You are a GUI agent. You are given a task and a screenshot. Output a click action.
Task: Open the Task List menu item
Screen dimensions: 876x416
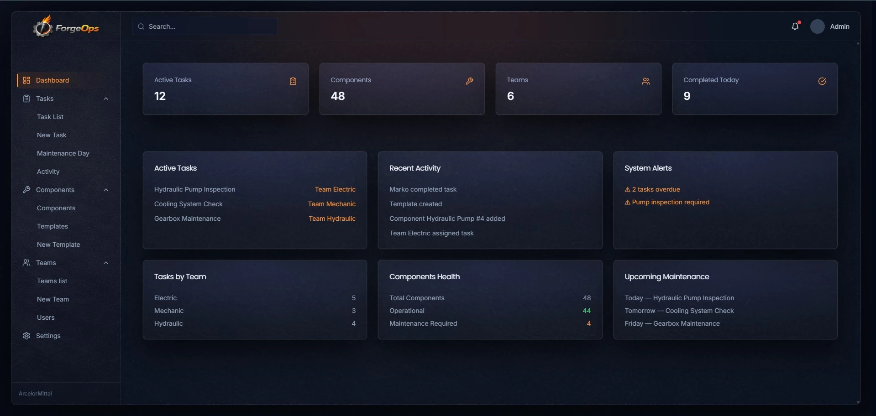click(x=50, y=117)
